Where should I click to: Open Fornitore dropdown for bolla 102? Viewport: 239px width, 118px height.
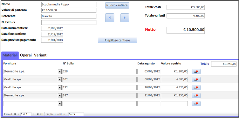tap(60, 79)
